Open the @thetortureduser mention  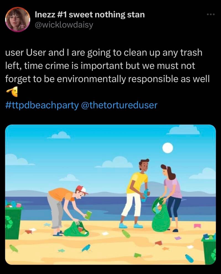(x=119, y=105)
